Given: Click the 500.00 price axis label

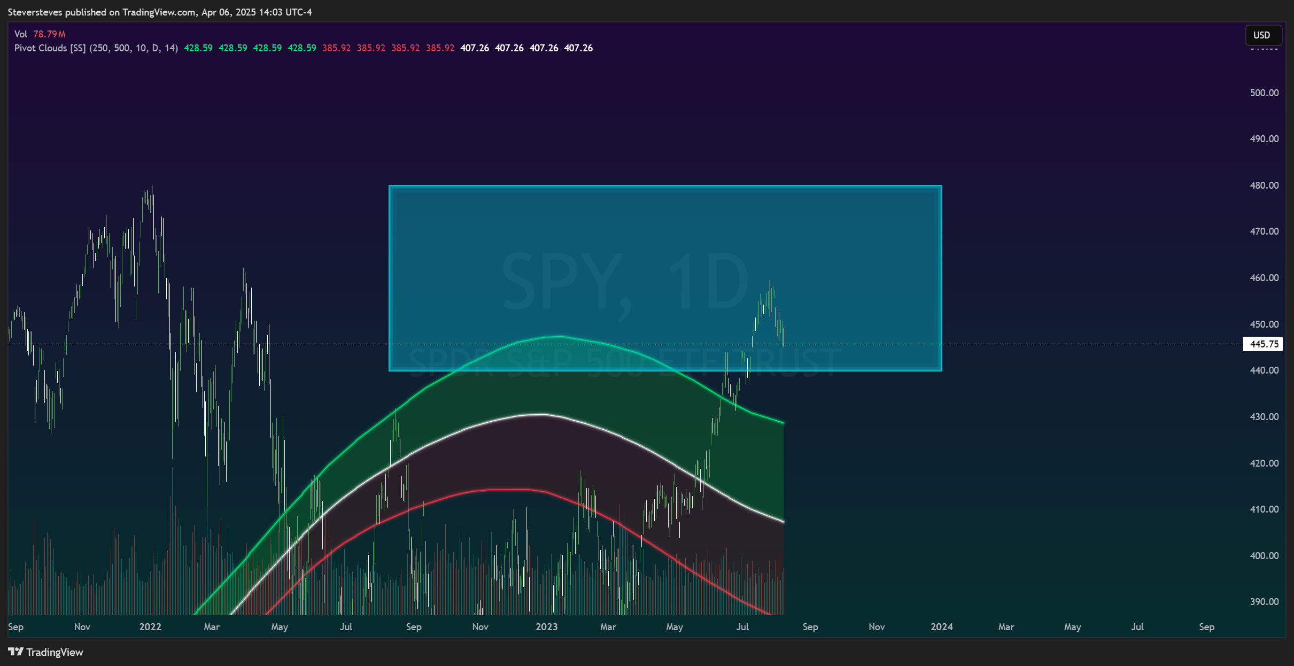Looking at the screenshot, I should 1264,93.
